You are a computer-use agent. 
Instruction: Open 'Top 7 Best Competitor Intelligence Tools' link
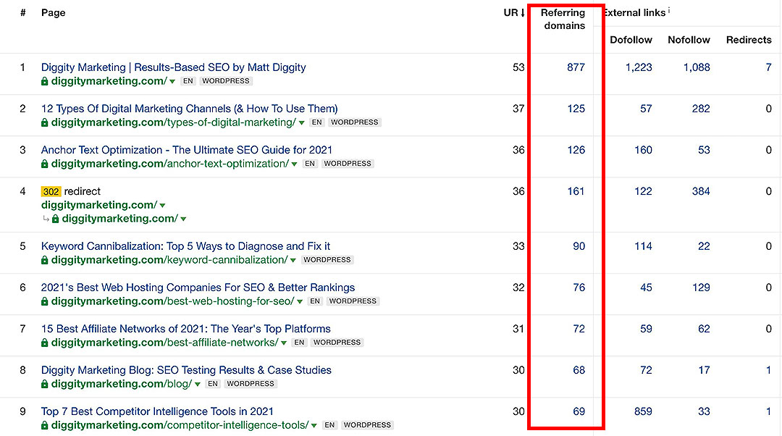[x=157, y=412]
